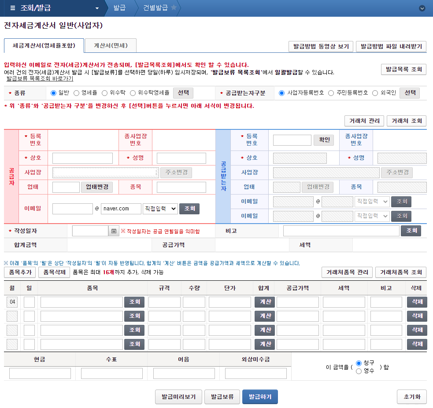Click the naver.com domain field
Viewport: 433px width, 408px height.
point(121,209)
